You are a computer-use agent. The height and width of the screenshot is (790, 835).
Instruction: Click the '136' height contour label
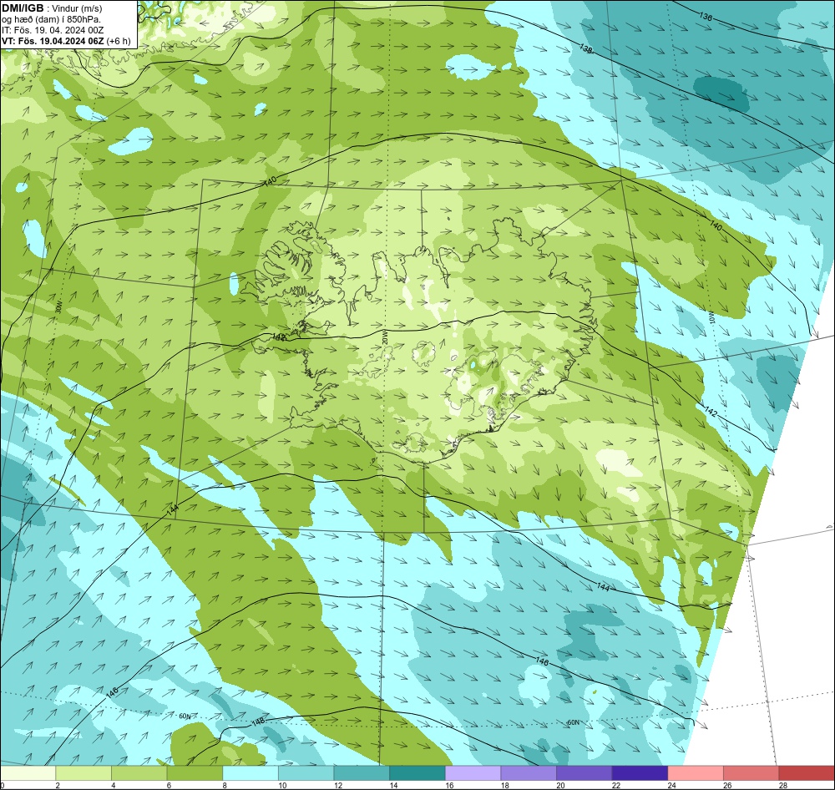705,17
